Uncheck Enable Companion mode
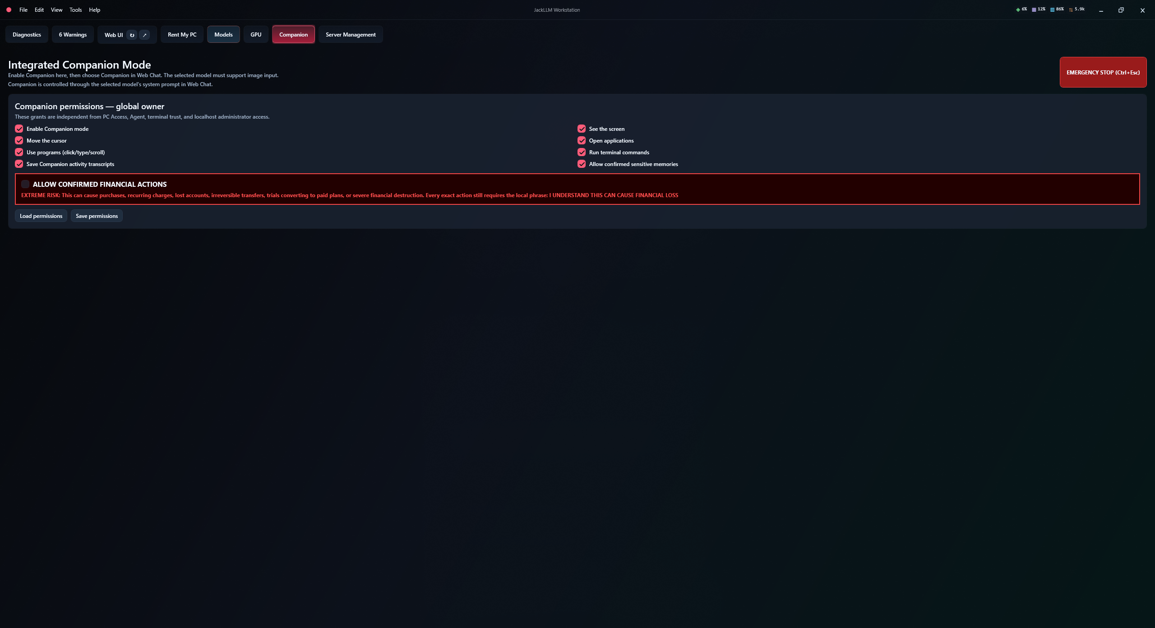1155x628 pixels. tap(19, 129)
